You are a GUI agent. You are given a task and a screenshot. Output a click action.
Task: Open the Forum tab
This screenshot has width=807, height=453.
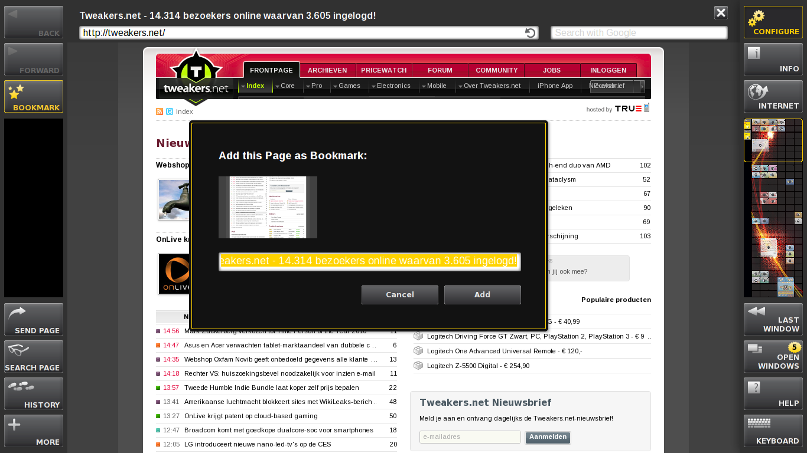[x=440, y=70]
